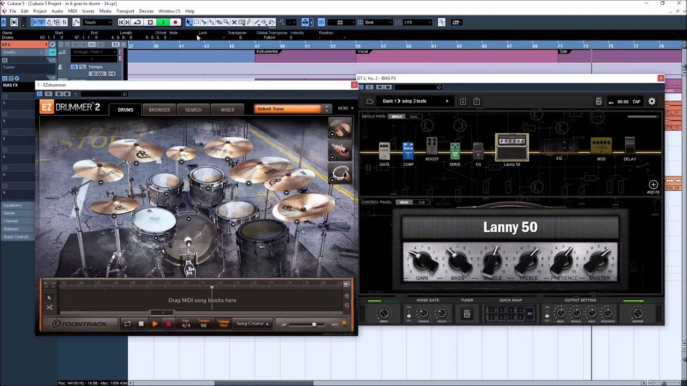
Task: Click EZdrummer record button
Action: (x=168, y=324)
